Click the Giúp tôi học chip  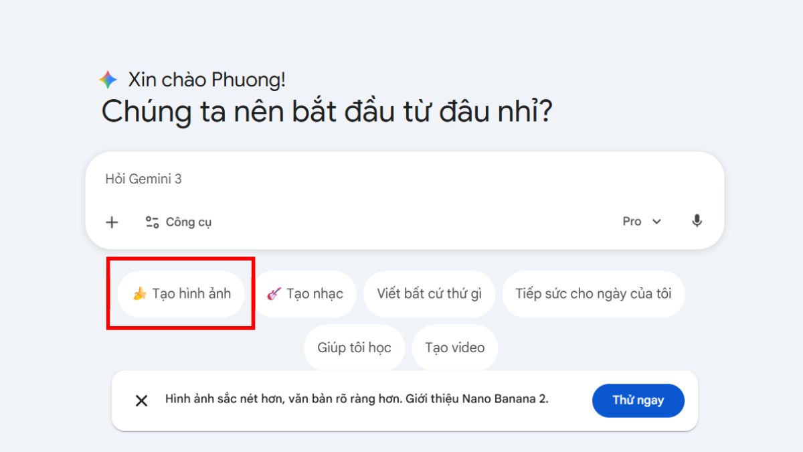354,347
